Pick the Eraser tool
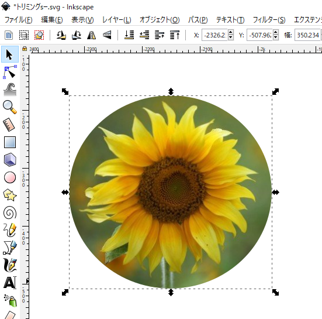 [x=10, y=315]
